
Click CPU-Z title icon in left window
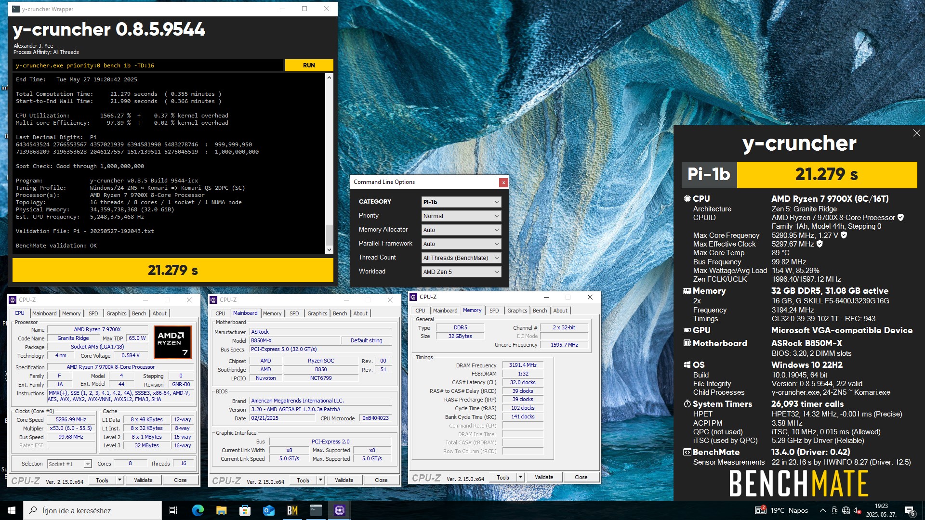coord(13,300)
